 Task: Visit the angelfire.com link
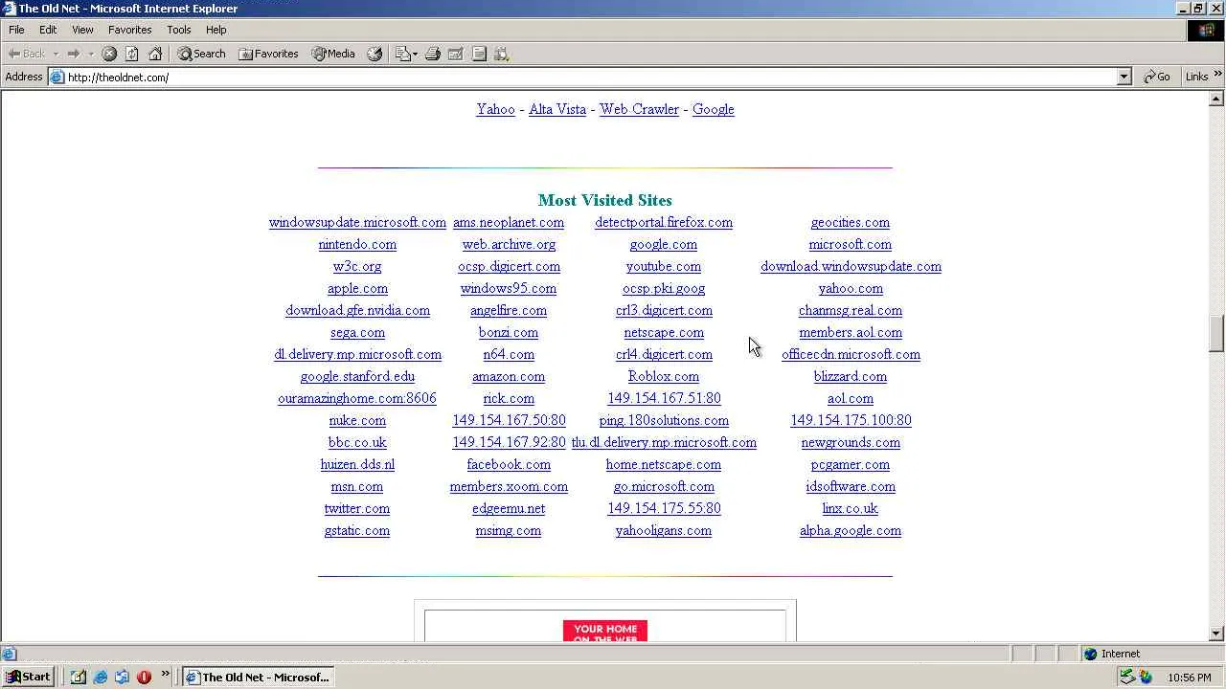(509, 310)
